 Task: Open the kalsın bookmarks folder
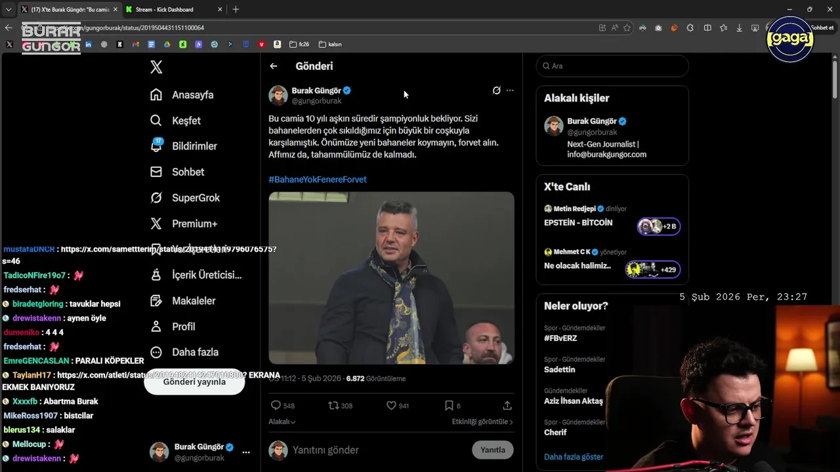point(330,45)
